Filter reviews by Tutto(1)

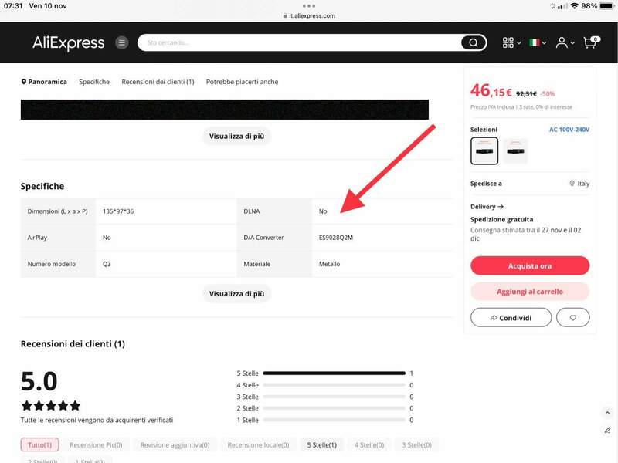coord(39,445)
